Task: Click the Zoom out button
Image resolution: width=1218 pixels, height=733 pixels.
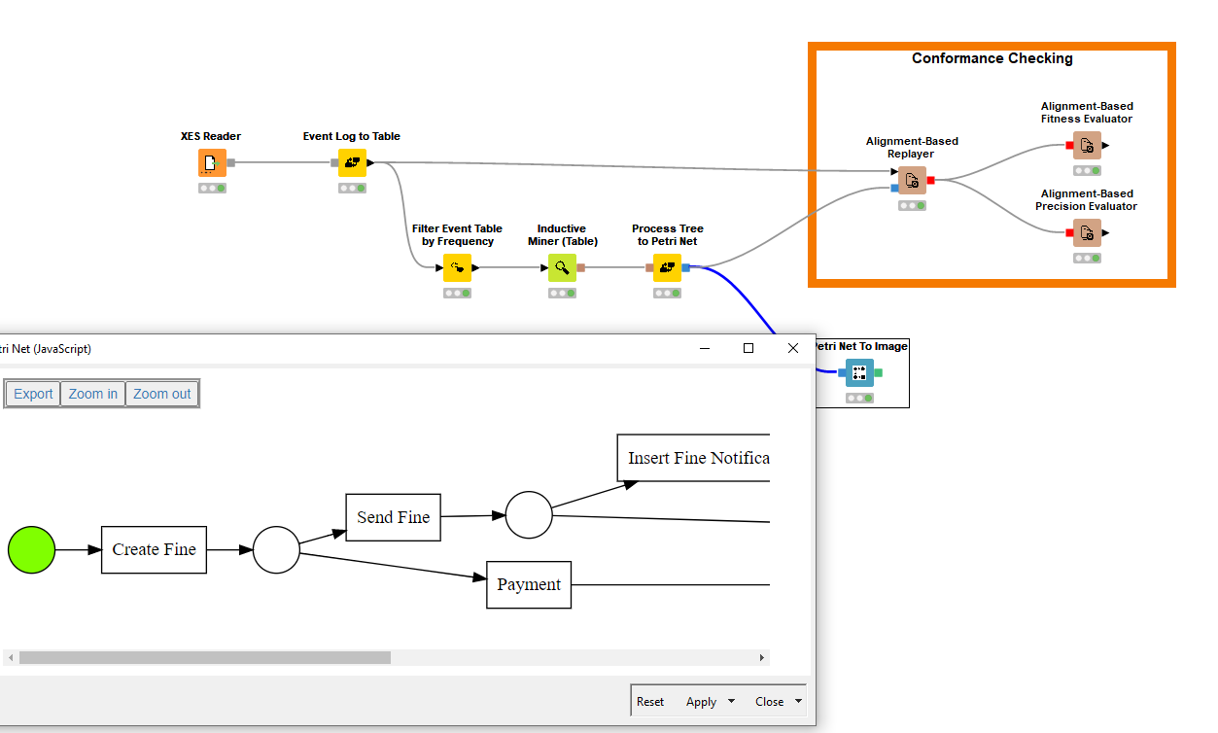Action: [x=161, y=393]
